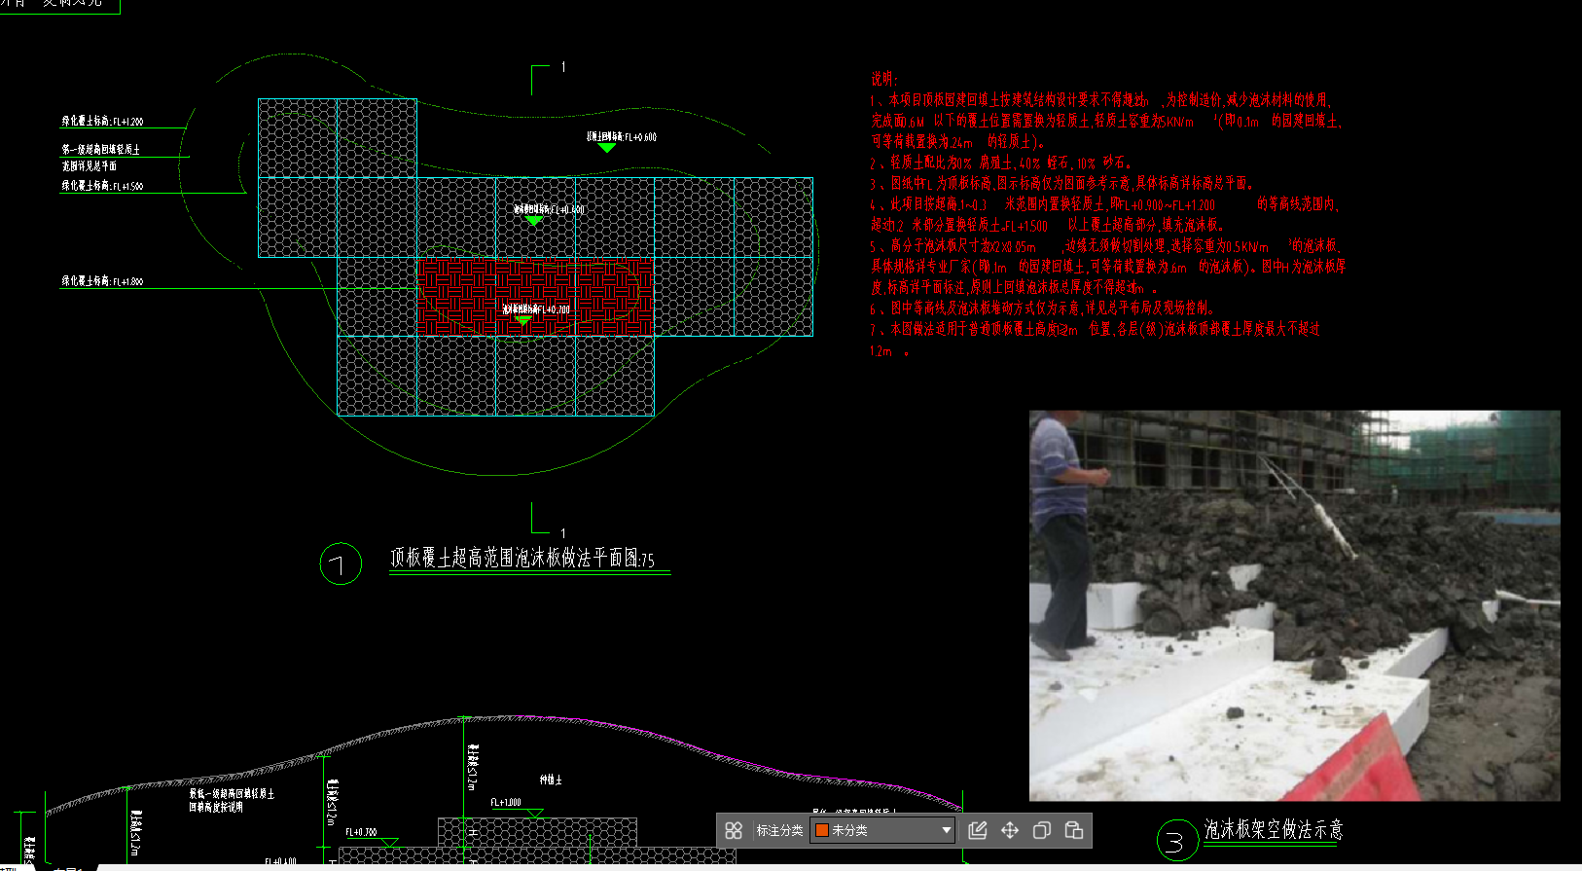Image resolution: width=1582 pixels, height=871 pixels.
Task: Click the lower section-cut marker 1
Action: [x=563, y=533]
